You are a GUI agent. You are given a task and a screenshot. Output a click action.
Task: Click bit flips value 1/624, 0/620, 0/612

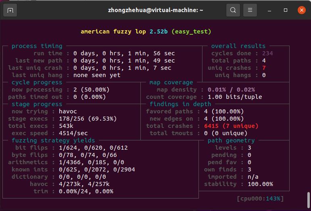pos(93,148)
